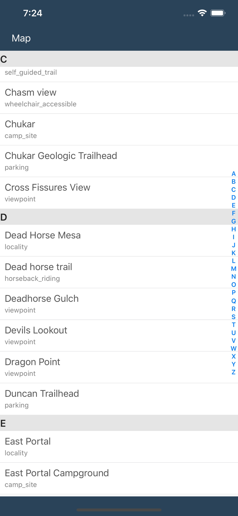Select East Portal Campground camp site
The width and height of the screenshot is (238, 516).
[x=119, y=478]
